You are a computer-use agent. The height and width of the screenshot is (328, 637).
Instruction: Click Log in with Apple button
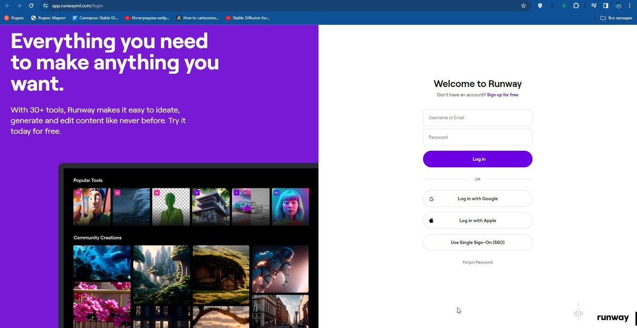pyautogui.click(x=478, y=221)
